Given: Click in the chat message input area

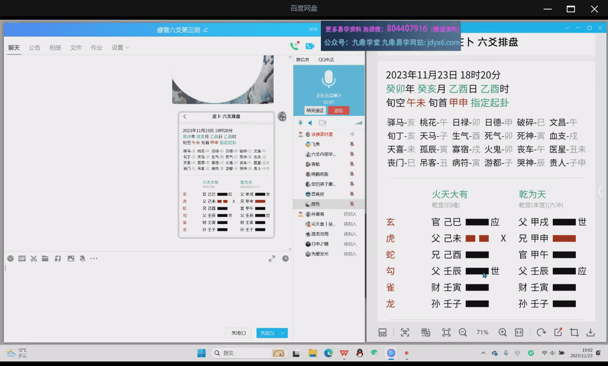Looking at the screenshot, I should tap(141, 293).
